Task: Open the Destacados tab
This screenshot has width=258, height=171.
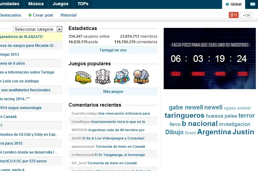Action: 10,15
